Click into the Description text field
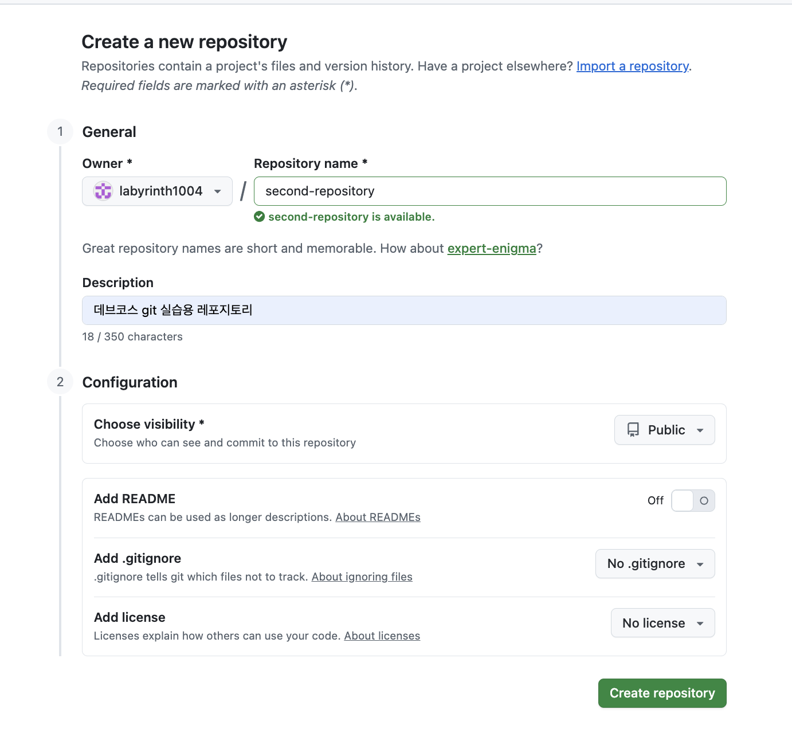 coord(404,310)
